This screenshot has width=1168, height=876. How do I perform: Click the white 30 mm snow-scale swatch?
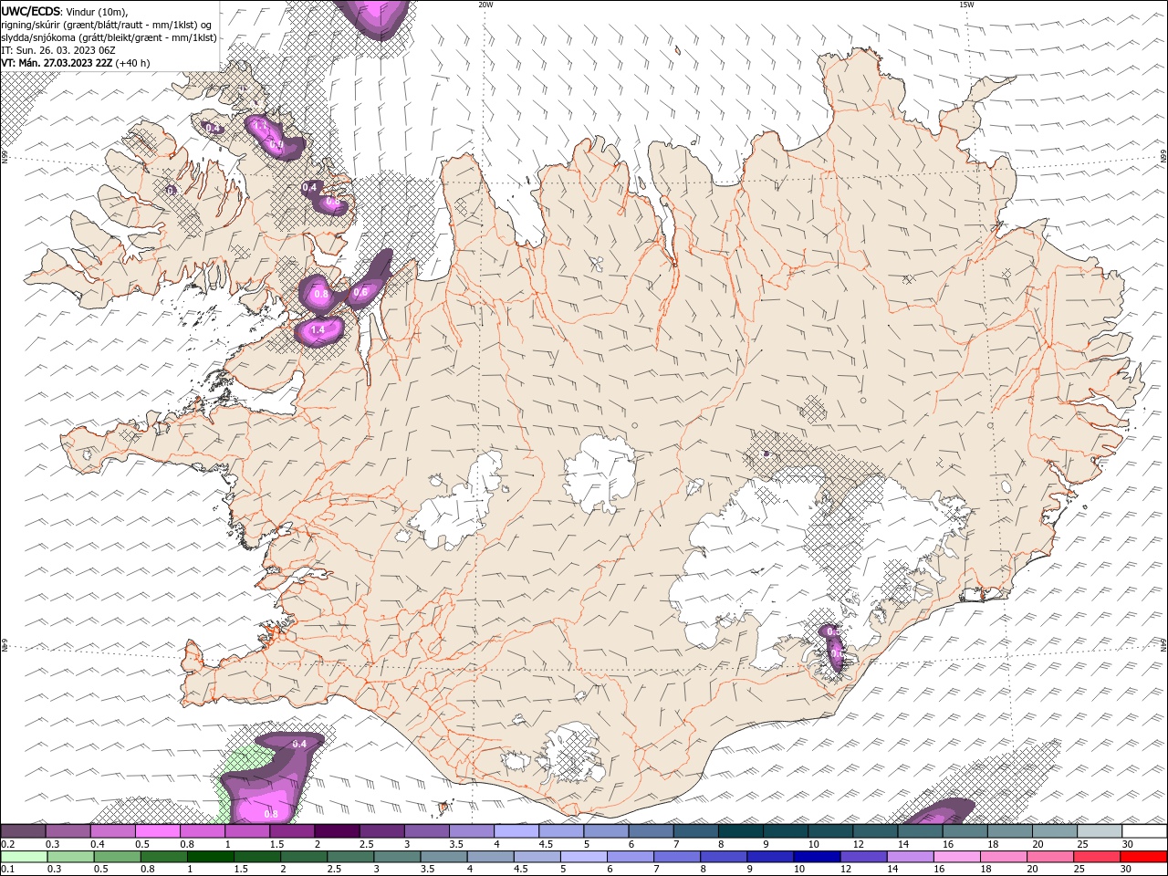click(x=1144, y=831)
